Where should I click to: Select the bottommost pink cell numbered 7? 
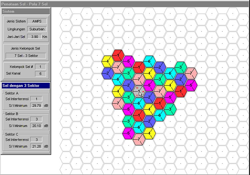tap(138, 139)
